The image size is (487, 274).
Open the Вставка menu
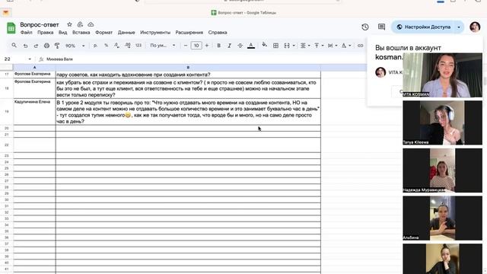pyautogui.click(x=81, y=32)
